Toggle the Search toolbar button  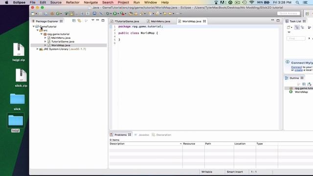(141, 14)
